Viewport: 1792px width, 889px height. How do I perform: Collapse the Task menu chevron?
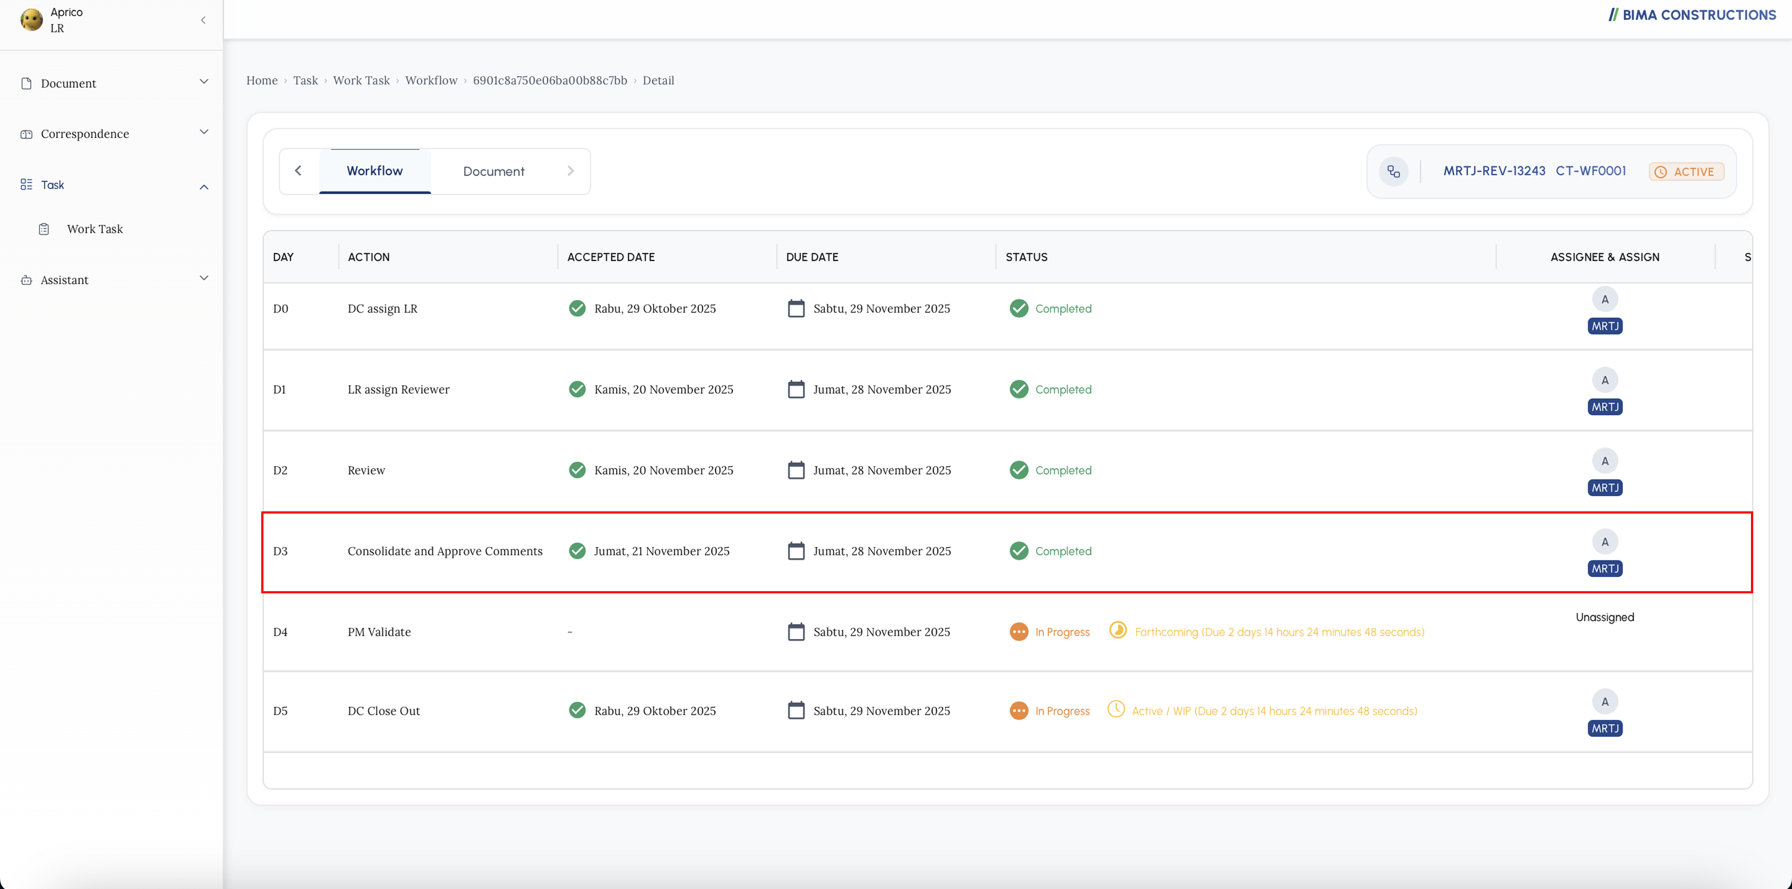click(x=204, y=187)
